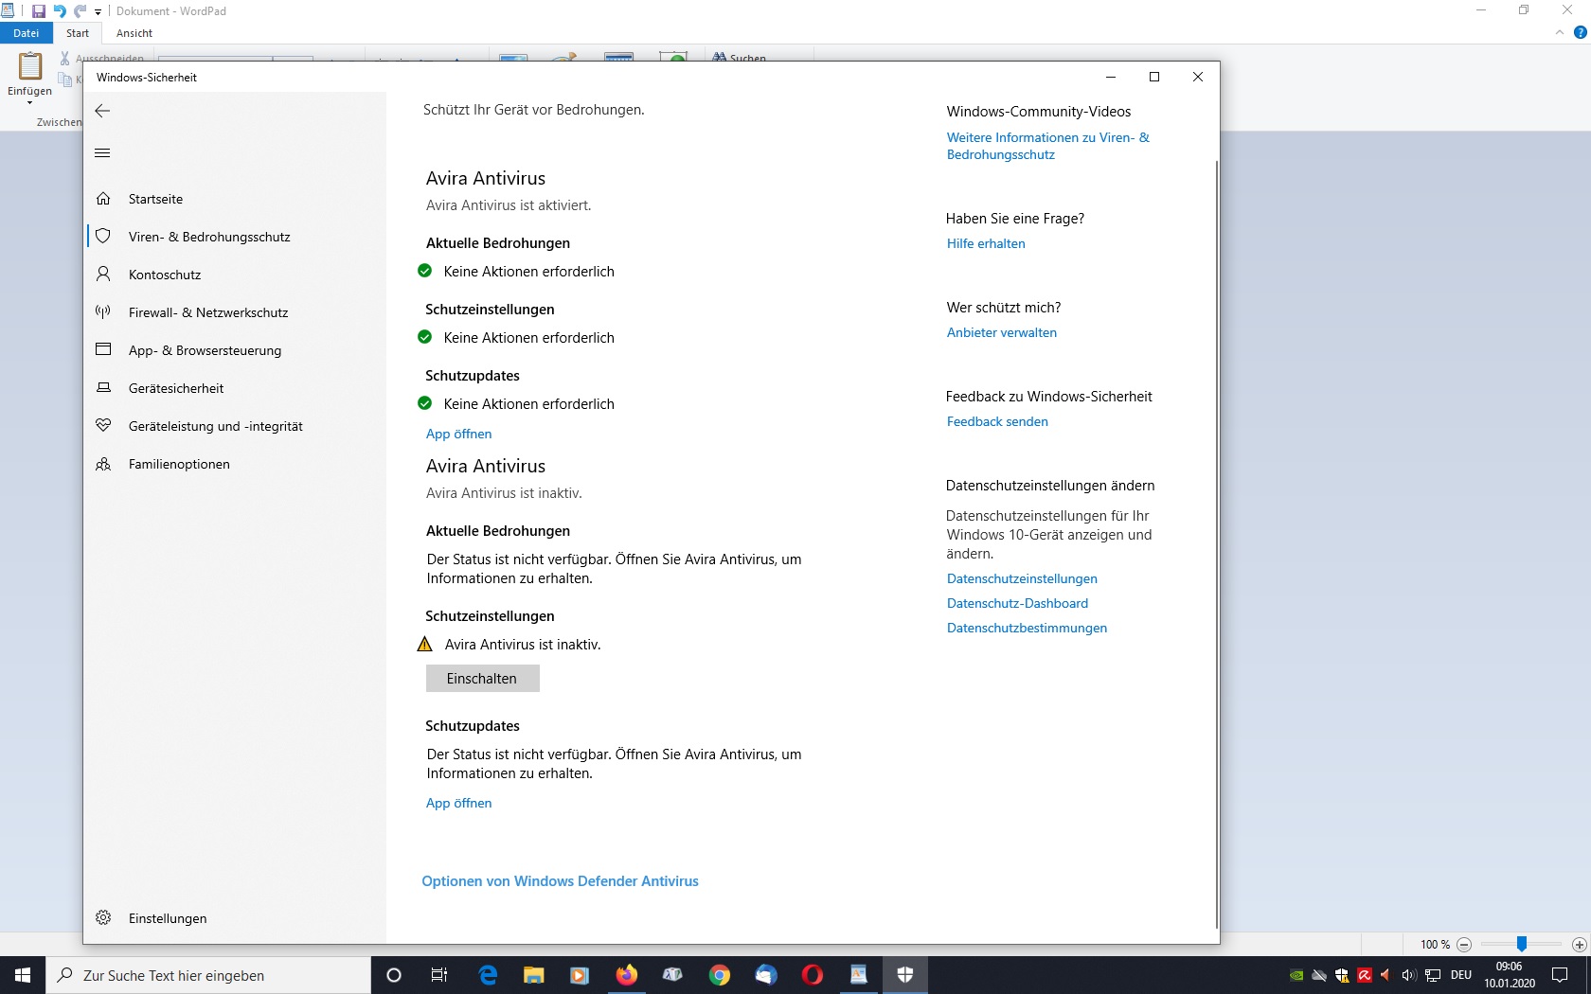Viewport: 1591px width, 994px height.
Task: Click App öffnen under the activated Avira
Action: pyautogui.click(x=458, y=434)
